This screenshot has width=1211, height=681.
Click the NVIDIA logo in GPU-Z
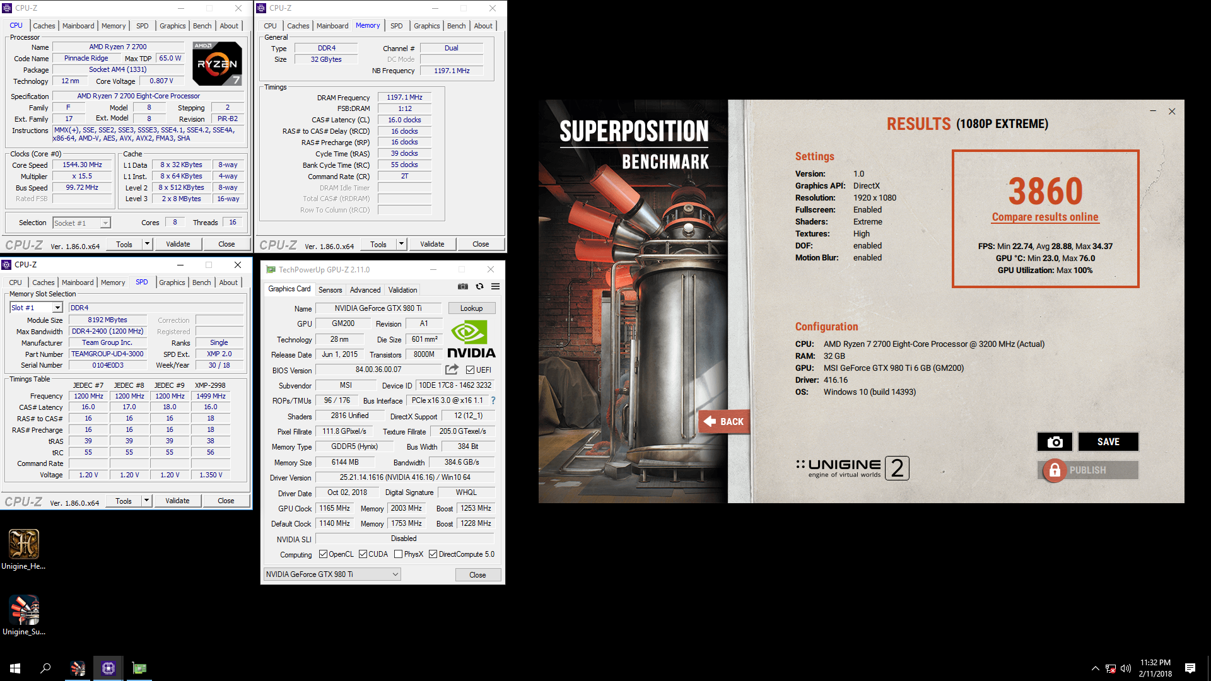(471, 339)
